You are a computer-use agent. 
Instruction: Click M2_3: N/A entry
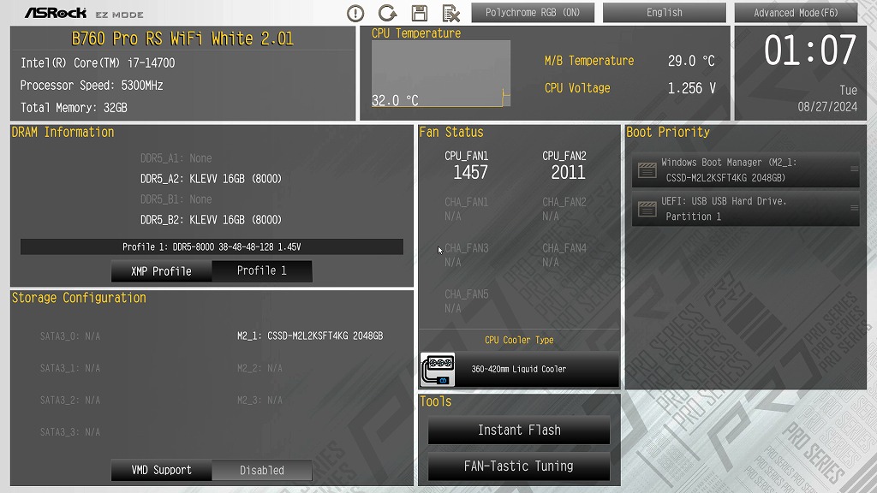tap(260, 400)
